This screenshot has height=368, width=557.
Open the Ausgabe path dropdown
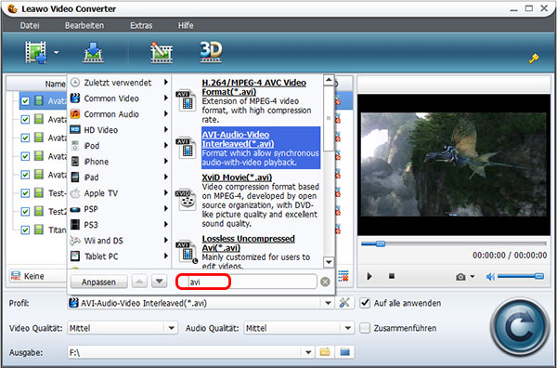pos(308,352)
